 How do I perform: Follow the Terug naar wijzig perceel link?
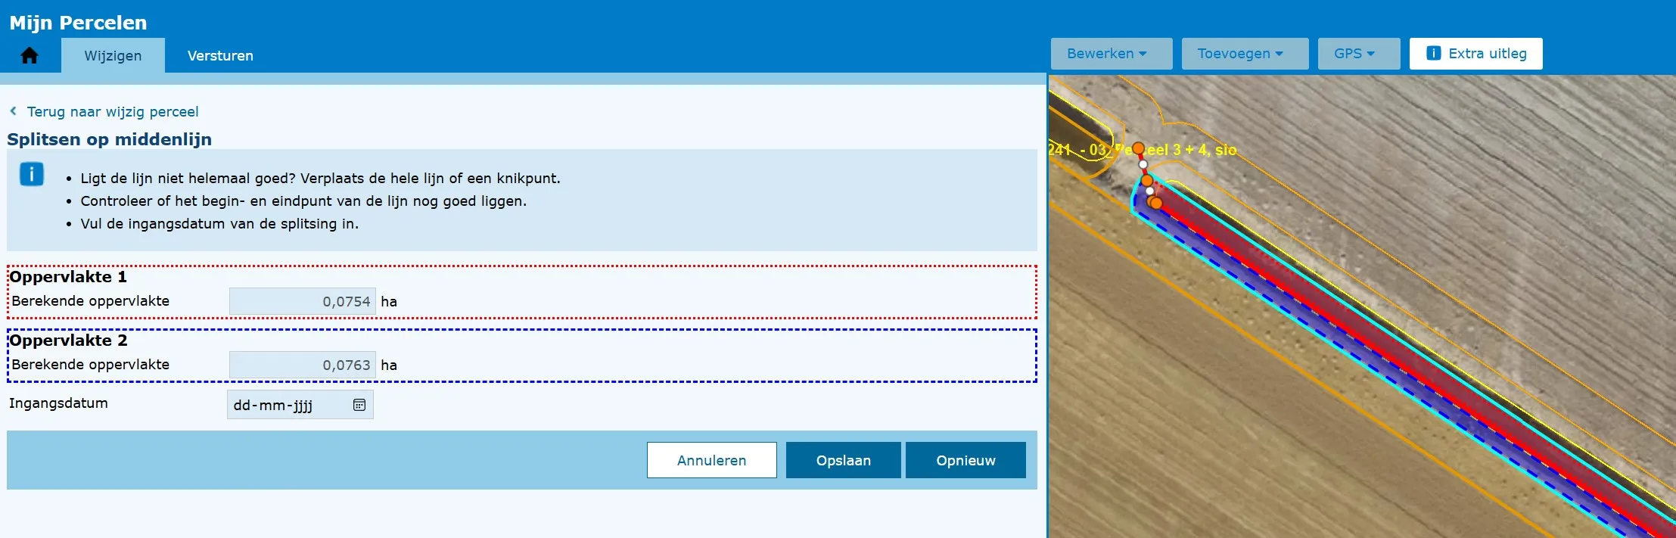point(113,111)
